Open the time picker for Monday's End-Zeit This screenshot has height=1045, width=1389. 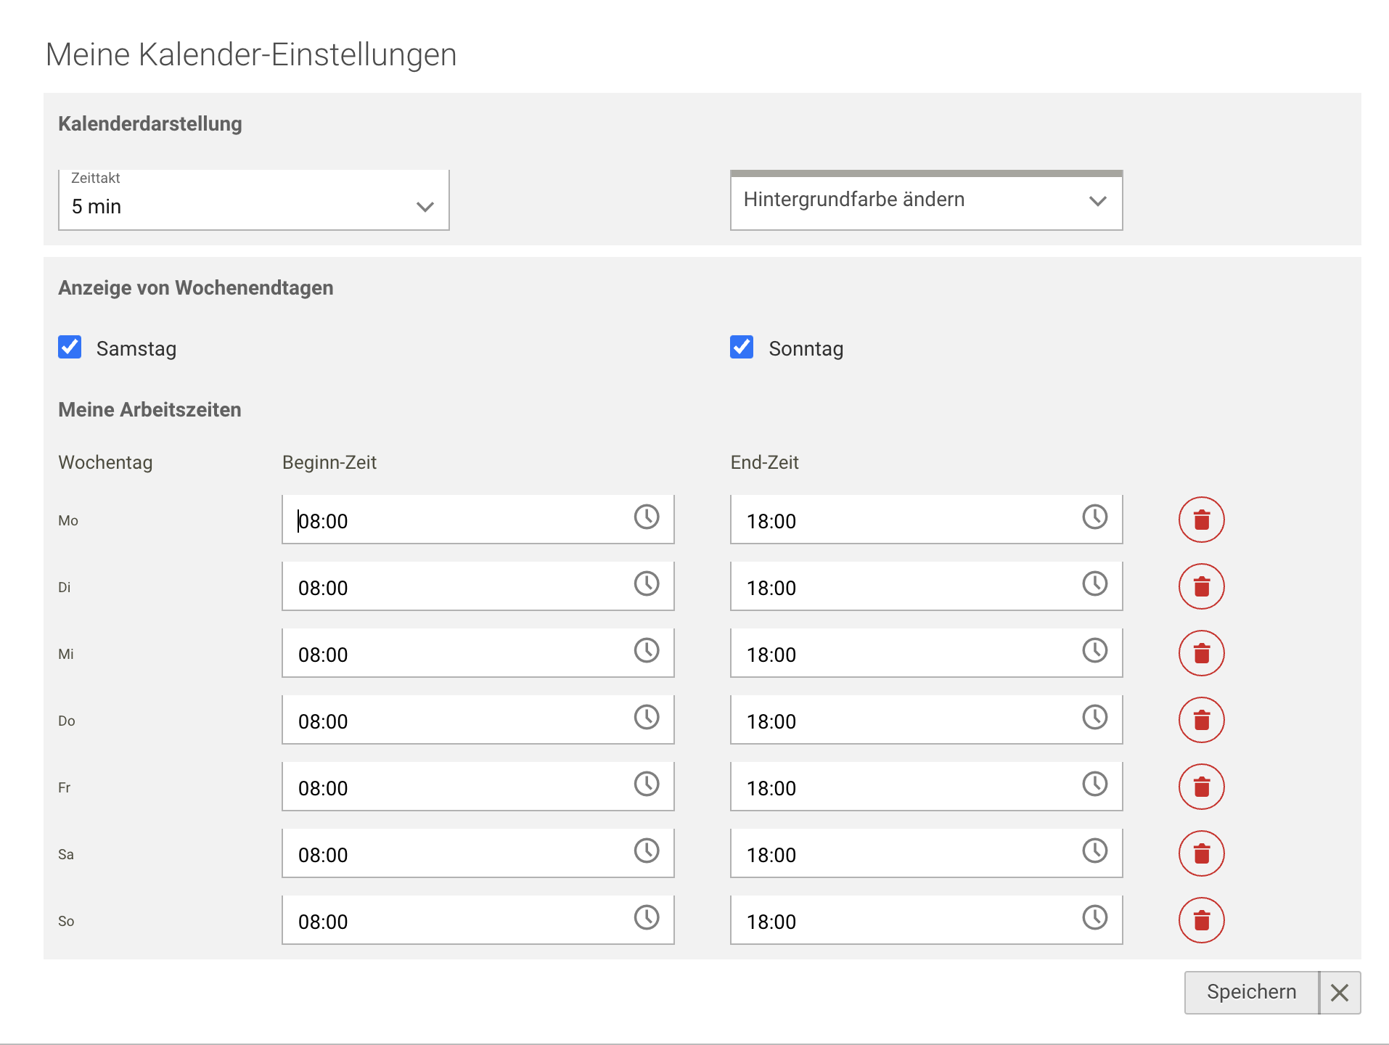coord(1094,518)
